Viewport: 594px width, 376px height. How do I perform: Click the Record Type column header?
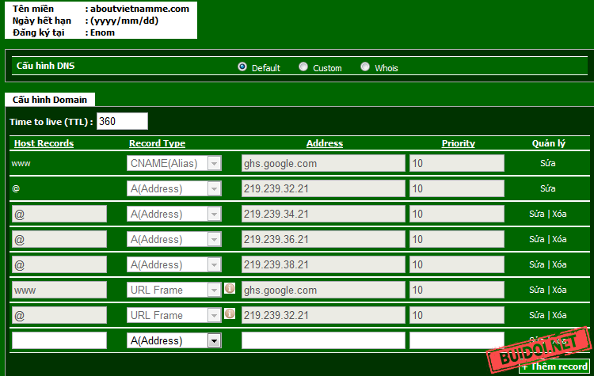pyautogui.click(x=157, y=143)
